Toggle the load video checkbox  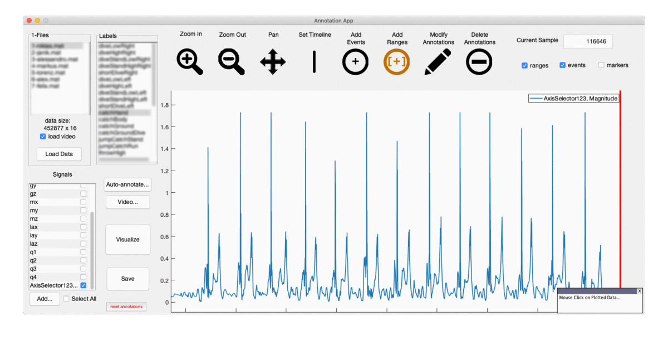coord(43,137)
